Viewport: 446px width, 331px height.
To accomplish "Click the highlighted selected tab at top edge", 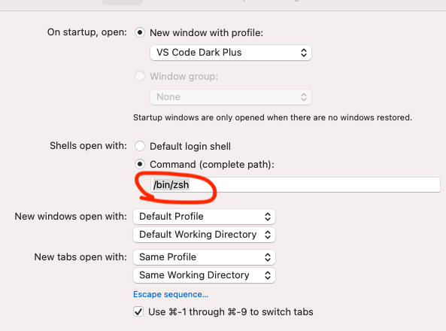I will click(122, 2).
